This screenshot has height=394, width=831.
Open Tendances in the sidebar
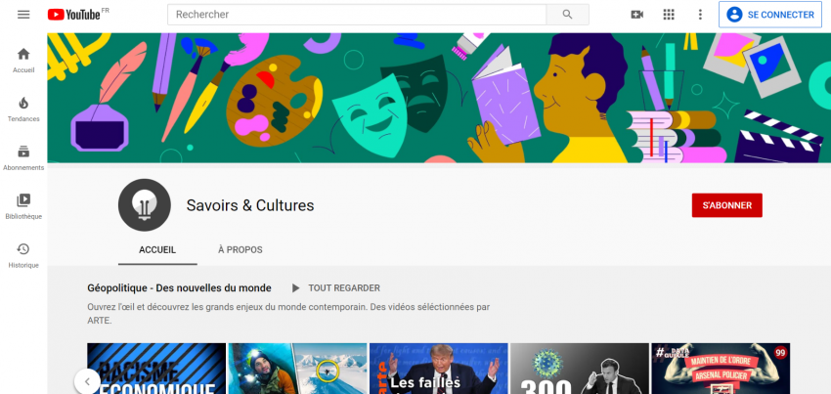(x=23, y=109)
